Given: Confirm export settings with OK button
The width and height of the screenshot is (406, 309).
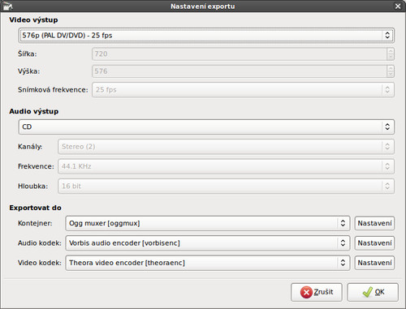Looking at the screenshot, I should pos(373,292).
